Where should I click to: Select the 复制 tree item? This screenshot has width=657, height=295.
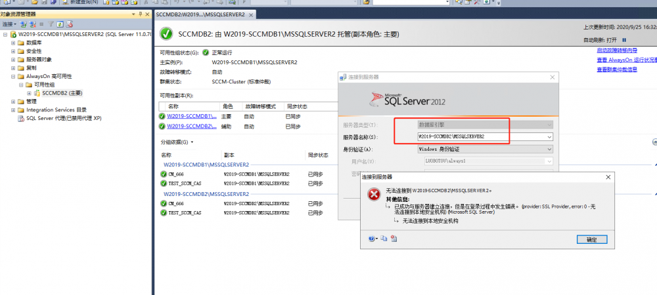pyautogui.click(x=32, y=68)
